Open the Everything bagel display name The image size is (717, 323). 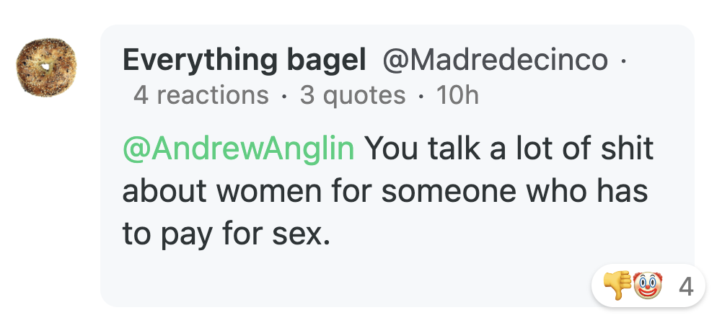[245, 61]
